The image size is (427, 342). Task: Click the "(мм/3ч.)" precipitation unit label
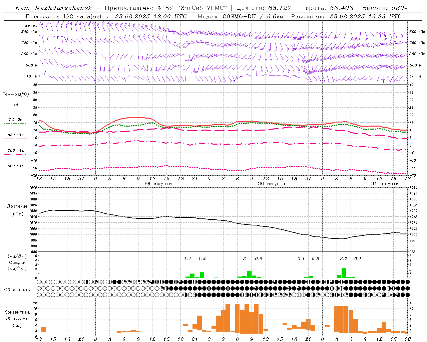coord(17,256)
